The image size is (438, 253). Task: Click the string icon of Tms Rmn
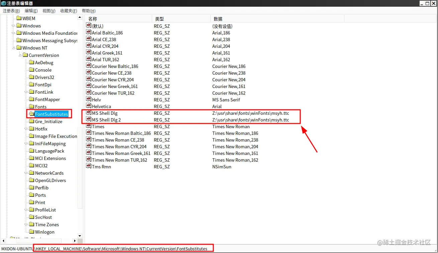coord(89,166)
